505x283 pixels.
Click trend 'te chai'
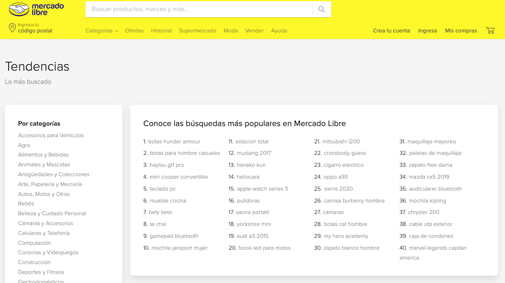[x=158, y=224]
